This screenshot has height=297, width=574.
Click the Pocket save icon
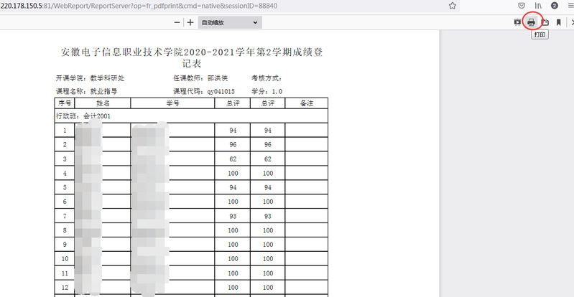tap(522, 6)
